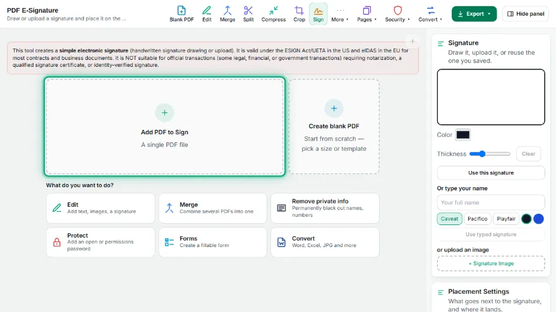Screen dimensions: 556x312
Task: Click the merge arrows icon on the Merge card
Action: [169, 208]
